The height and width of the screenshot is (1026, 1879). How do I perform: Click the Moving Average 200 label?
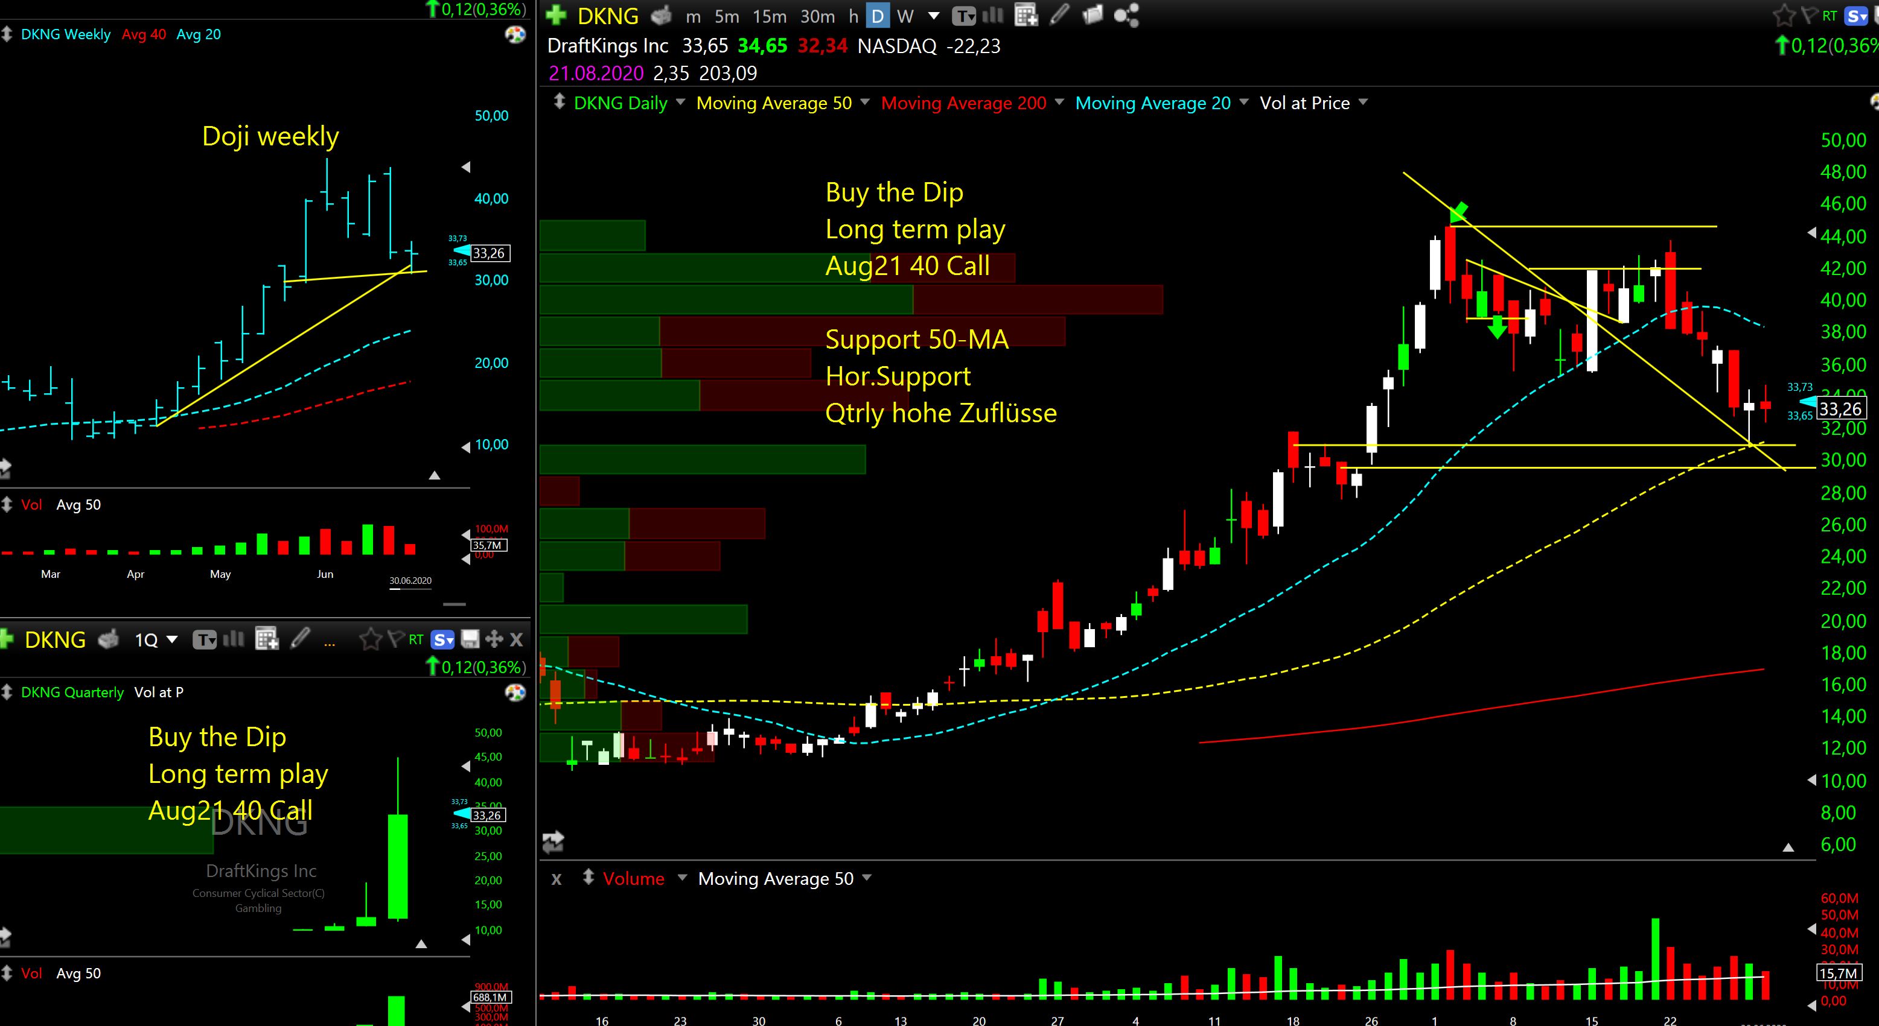coord(963,103)
